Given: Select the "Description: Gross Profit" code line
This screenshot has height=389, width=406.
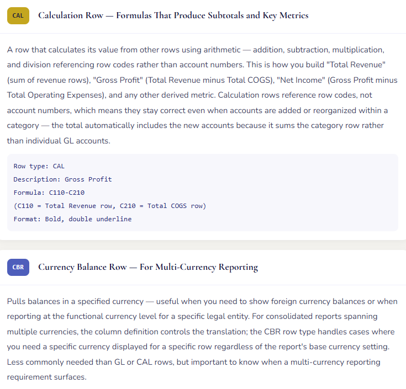Looking at the screenshot, I should point(62,179).
